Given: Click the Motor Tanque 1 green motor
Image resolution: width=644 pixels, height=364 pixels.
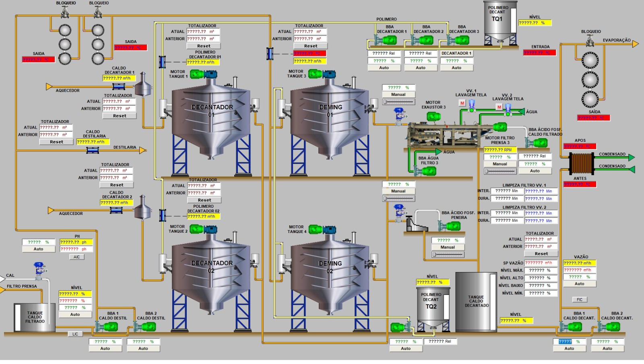Looking at the screenshot, I should point(197,74).
